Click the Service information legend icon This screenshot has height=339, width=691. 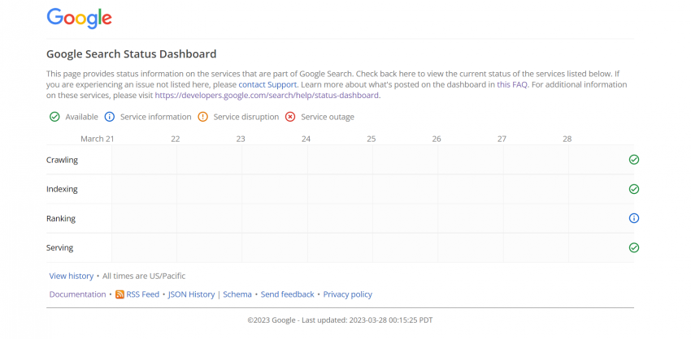[109, 117]
